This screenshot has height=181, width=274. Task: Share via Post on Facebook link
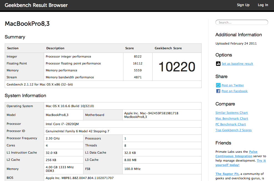(235, 91)
